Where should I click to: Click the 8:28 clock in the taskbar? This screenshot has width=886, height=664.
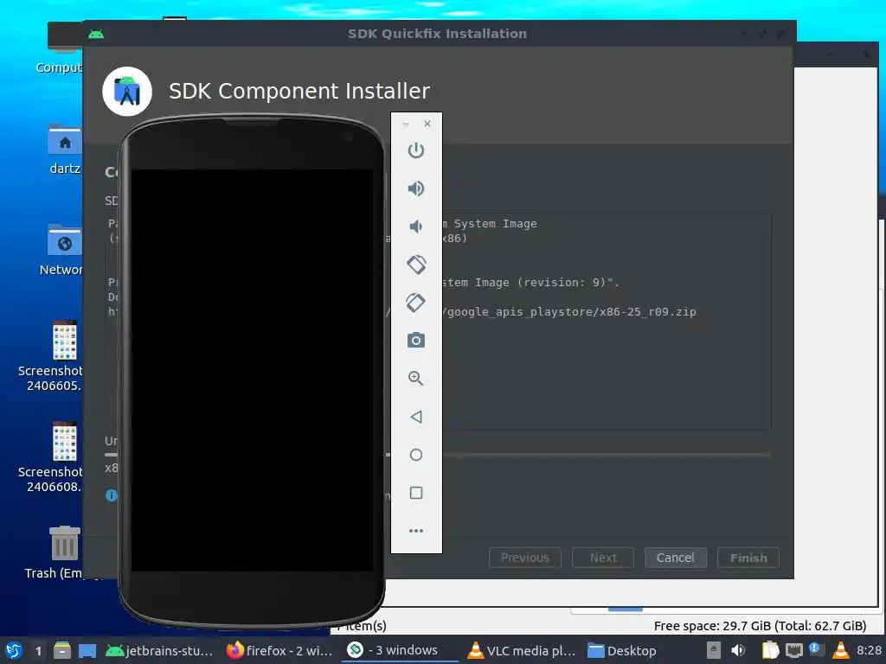(869, 650)
